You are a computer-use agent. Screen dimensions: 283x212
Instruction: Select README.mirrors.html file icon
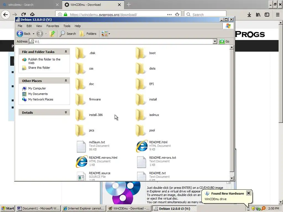(x=82, y=161)
